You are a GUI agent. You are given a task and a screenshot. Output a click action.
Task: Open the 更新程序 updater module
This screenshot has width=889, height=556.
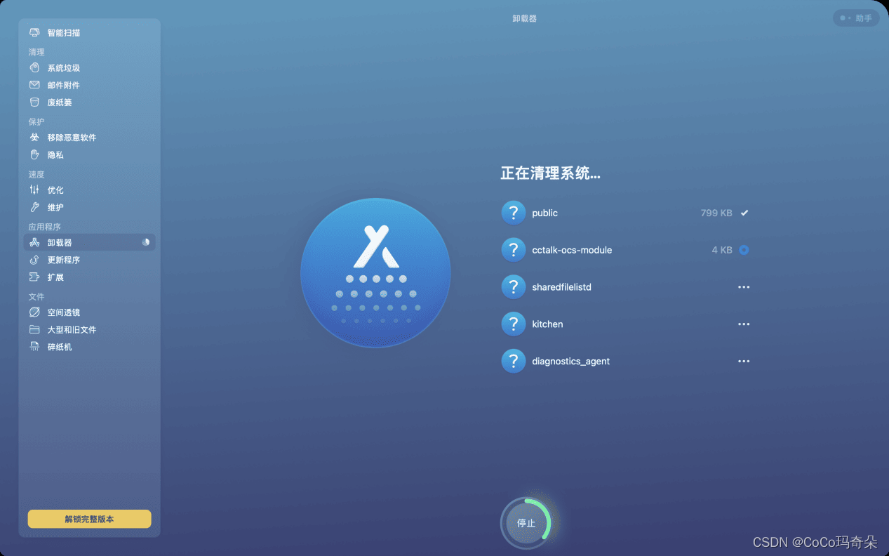coord(90,260)
